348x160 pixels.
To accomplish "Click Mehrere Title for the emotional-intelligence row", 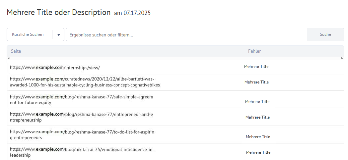I will [x=258, y=152].
